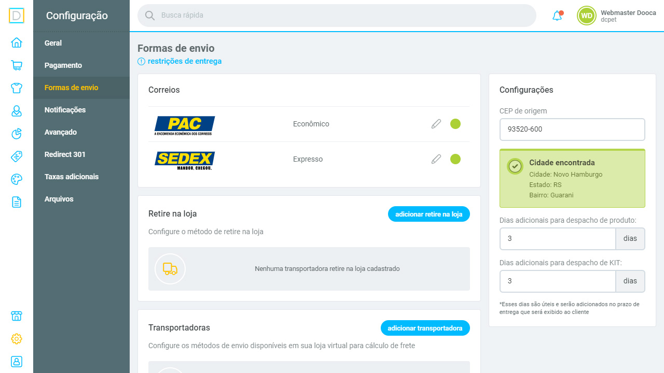
Task: Click Nenhuma transportadora retire na loja message
Action: tap(327, 269)
